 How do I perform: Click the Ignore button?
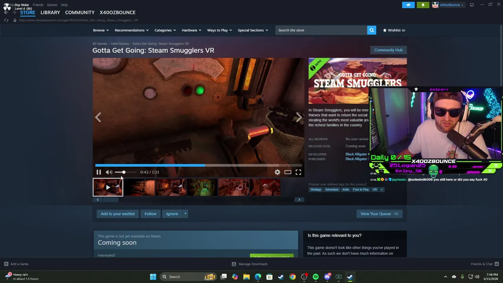pyautogui.click(x=172, y=214)
